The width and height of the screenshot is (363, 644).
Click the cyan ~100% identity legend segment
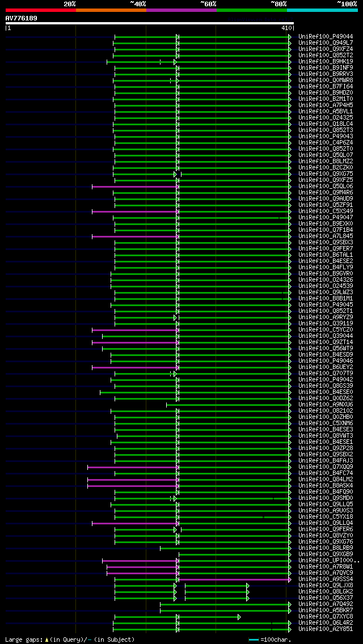coord(322,10)
